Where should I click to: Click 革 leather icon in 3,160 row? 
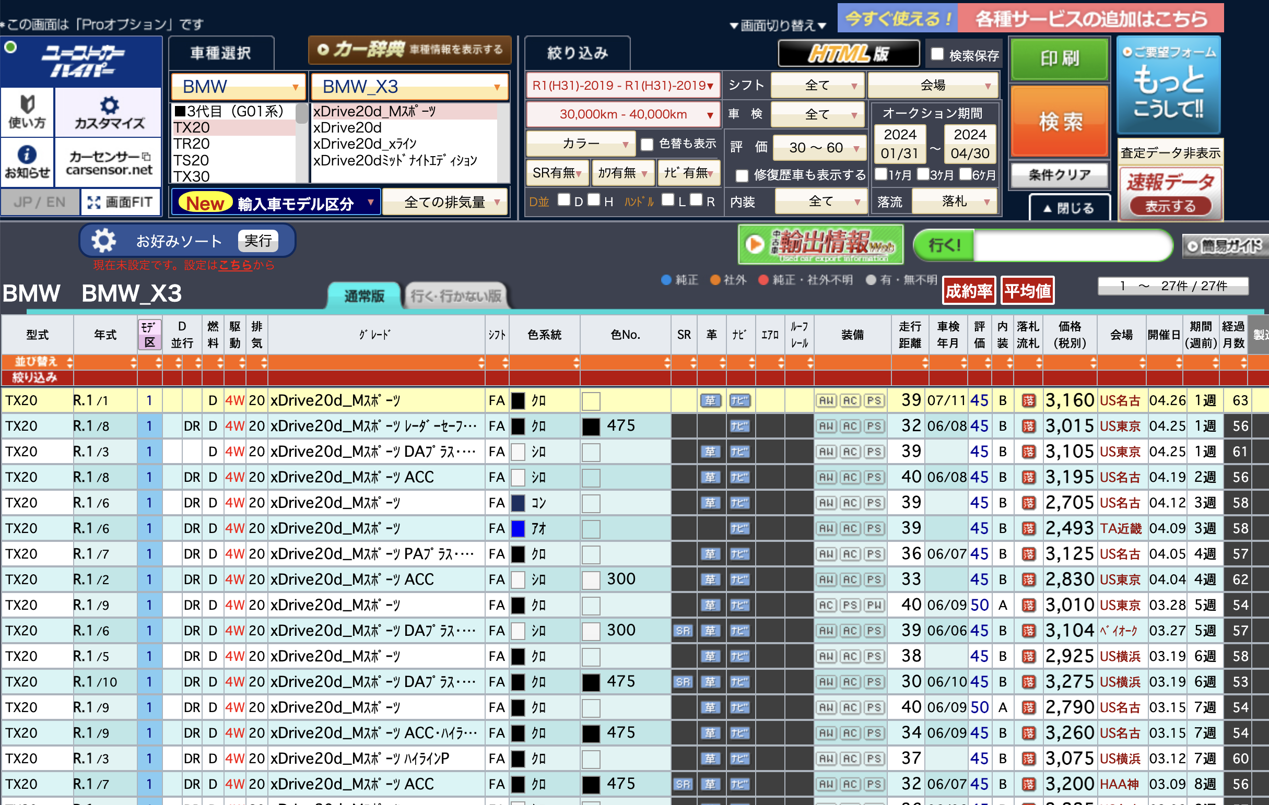[710, 400]
